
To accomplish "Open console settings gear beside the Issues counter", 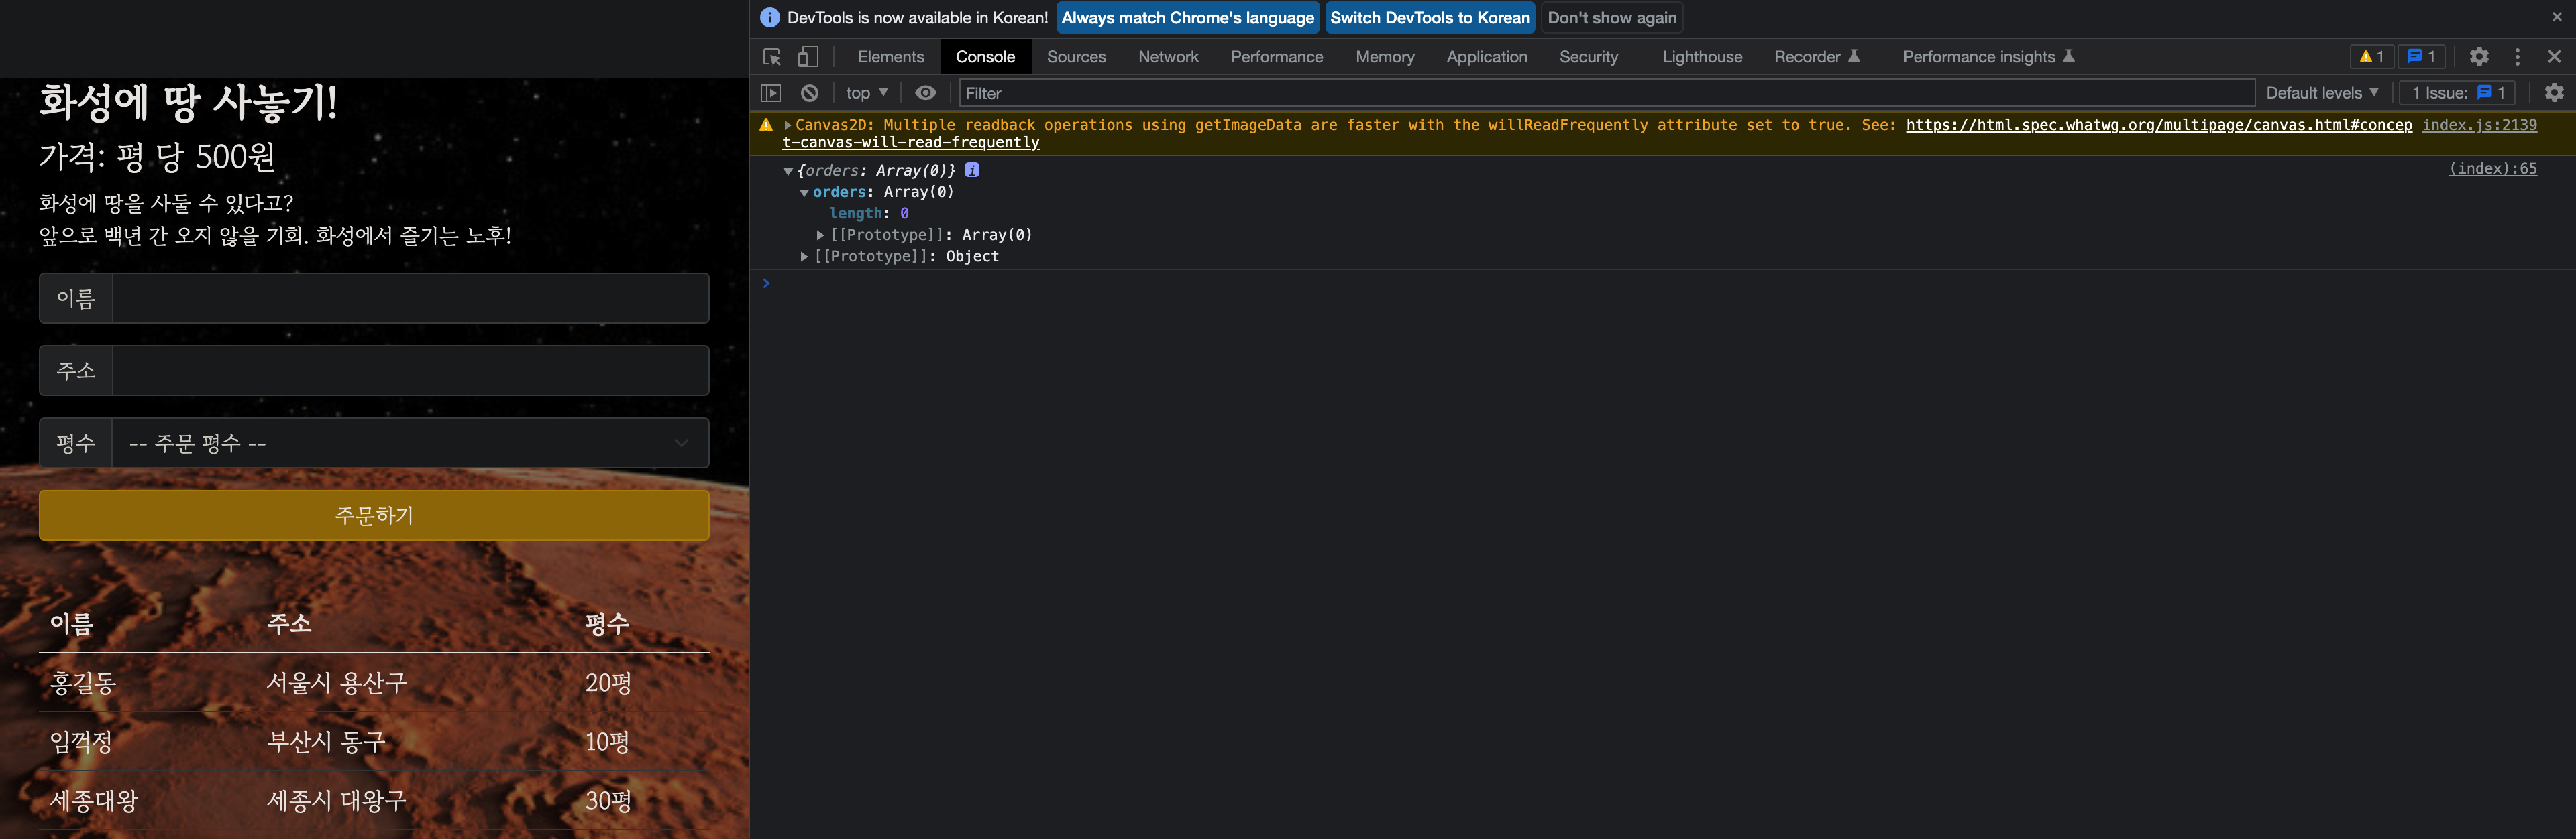I will [x=2554, y=93].
